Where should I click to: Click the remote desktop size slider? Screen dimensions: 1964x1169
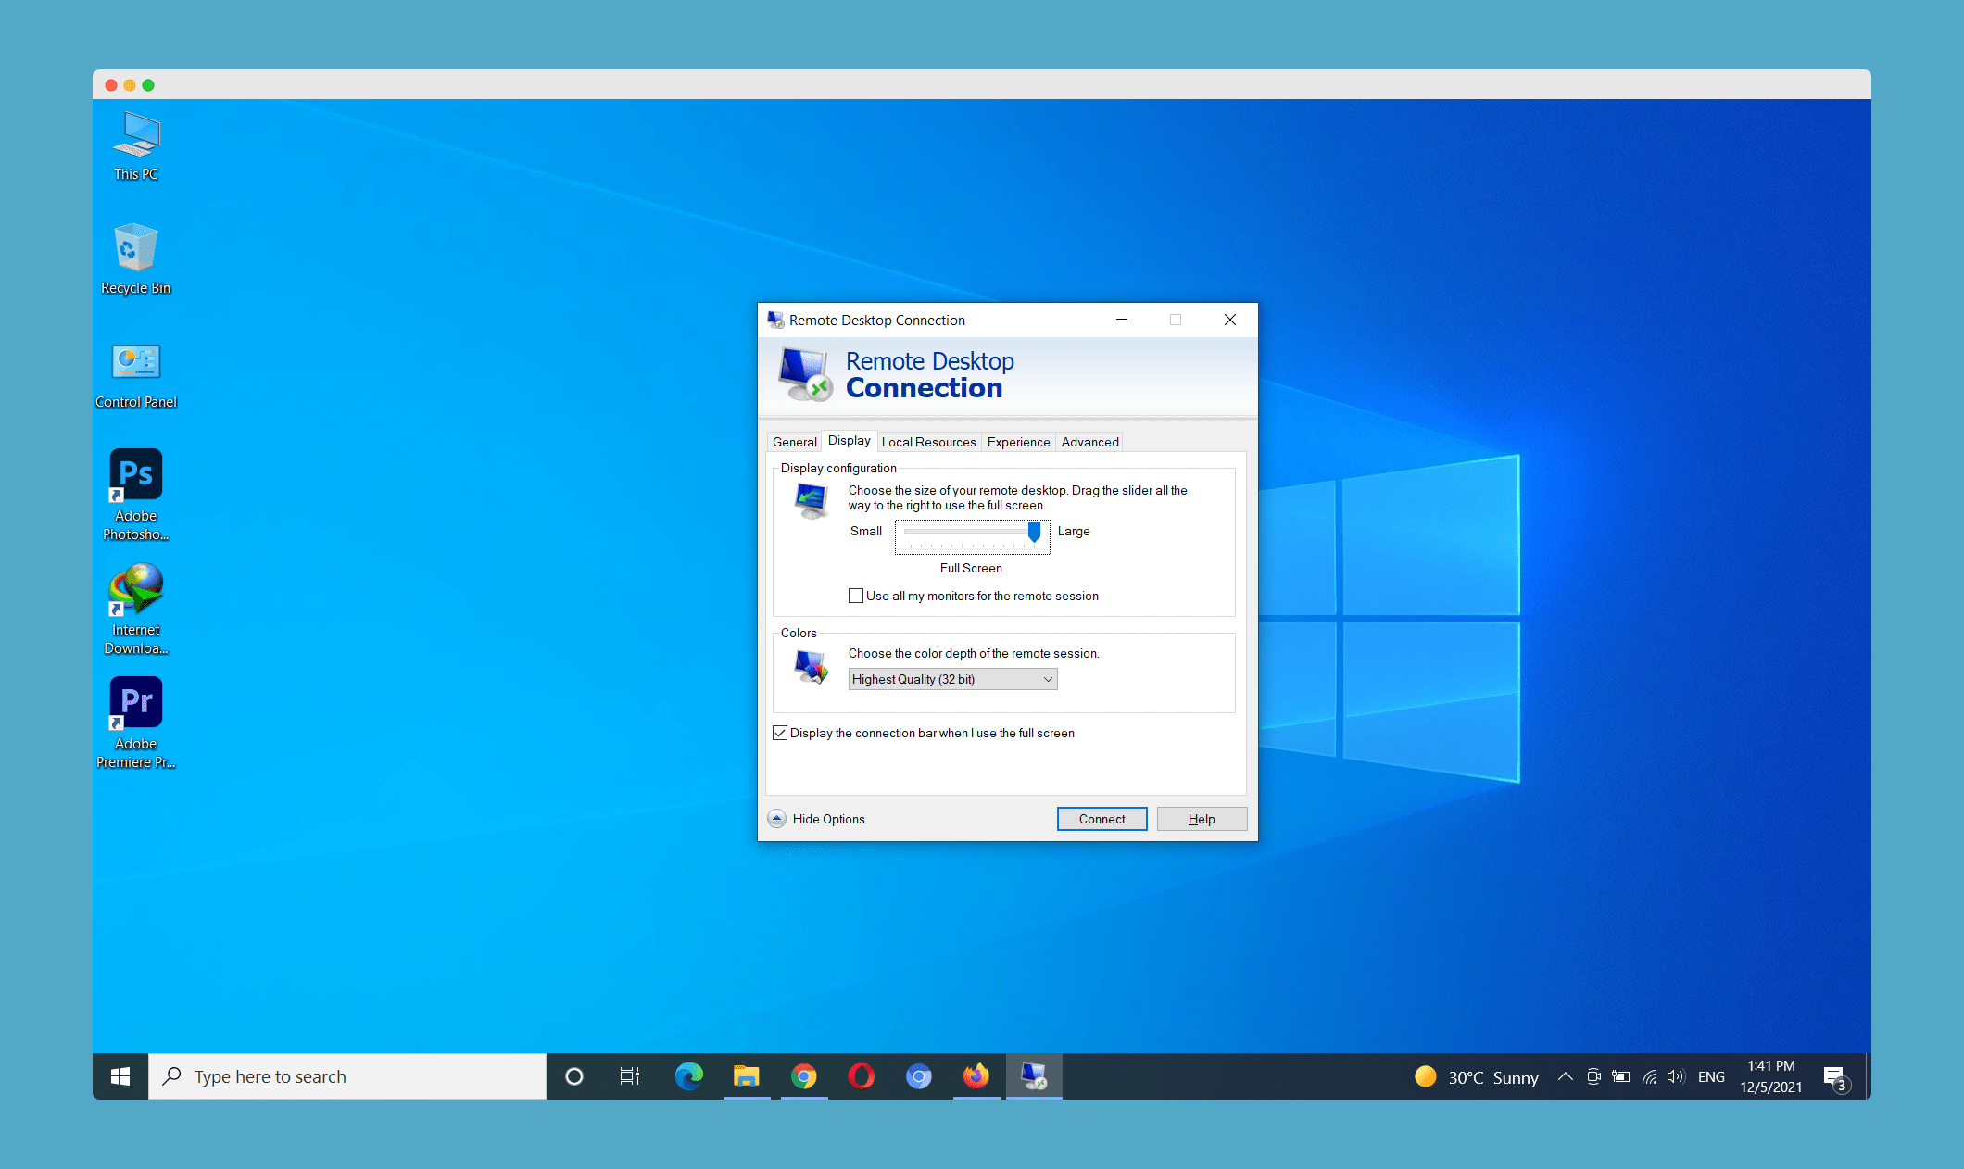point(1034,532)
